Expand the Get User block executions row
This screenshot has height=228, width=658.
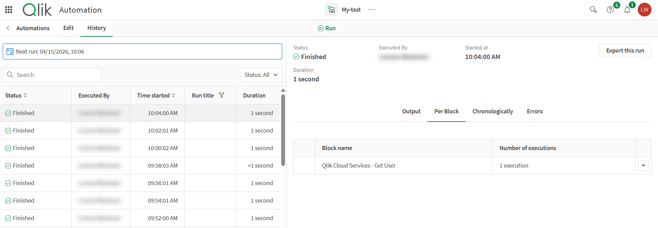click(643, 166)
